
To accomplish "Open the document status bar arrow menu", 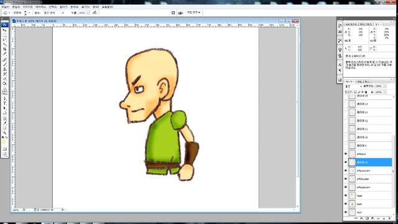I will pyautogui.click(x=63, y=210).
